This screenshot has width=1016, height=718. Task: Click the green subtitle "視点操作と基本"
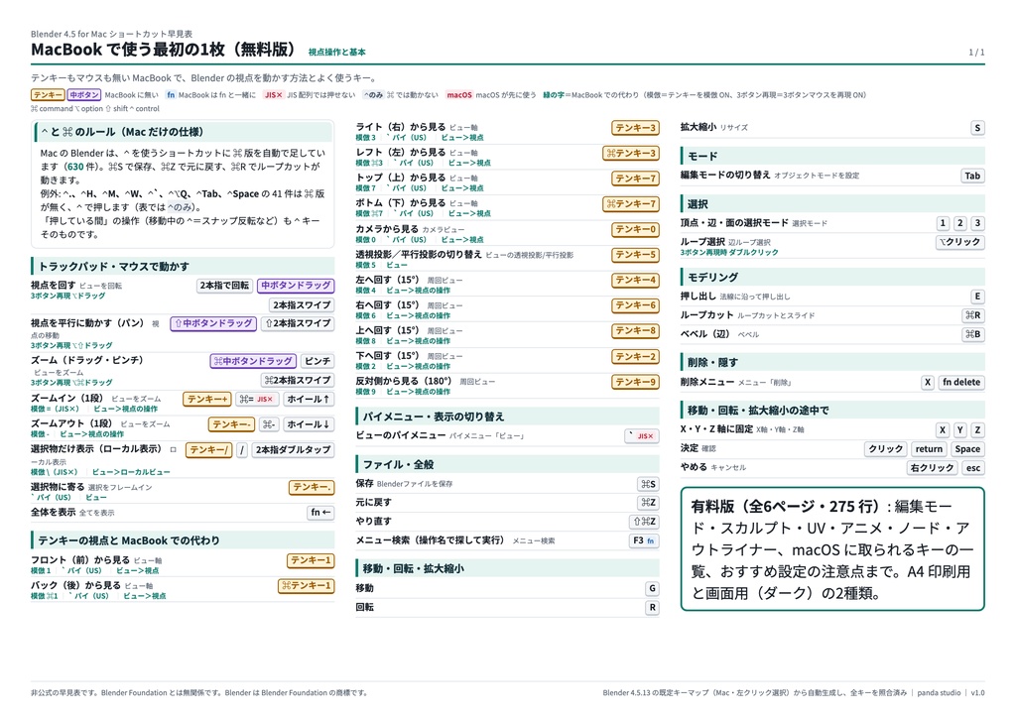(x=337, y=52)
